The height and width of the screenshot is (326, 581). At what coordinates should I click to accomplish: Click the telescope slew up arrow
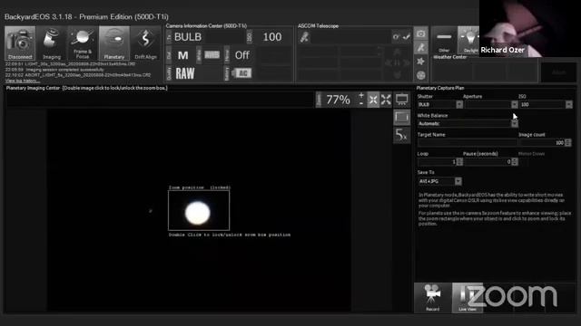click(398, 52)
